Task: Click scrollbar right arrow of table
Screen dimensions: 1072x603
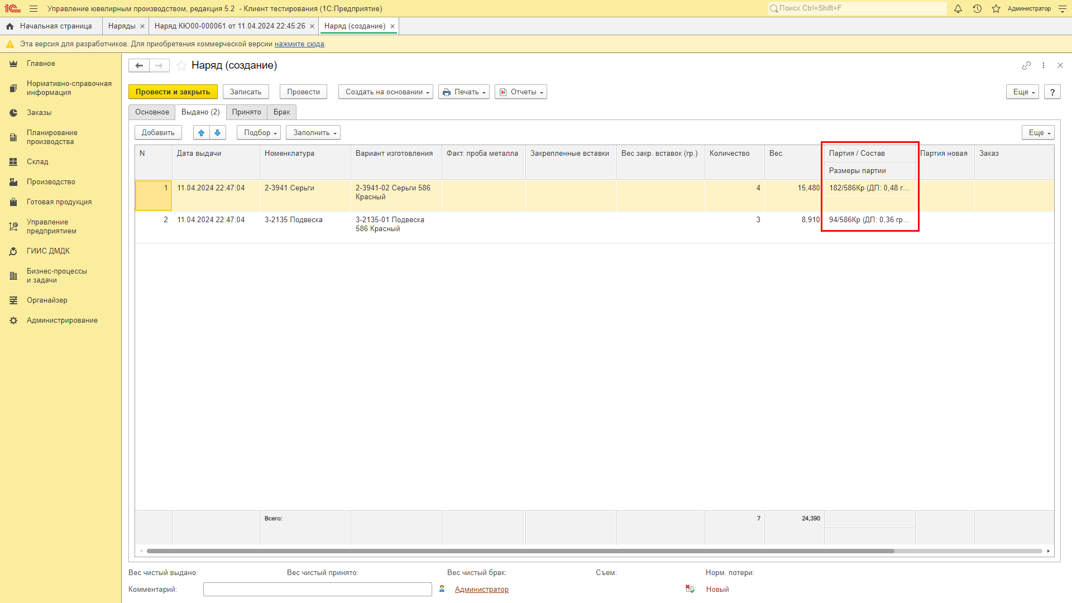Action: click(1049, 551)
